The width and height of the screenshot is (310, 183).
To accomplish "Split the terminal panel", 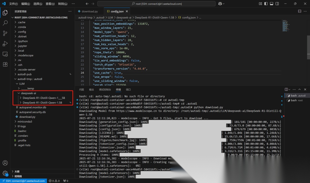I will click(x=286, y=90).
